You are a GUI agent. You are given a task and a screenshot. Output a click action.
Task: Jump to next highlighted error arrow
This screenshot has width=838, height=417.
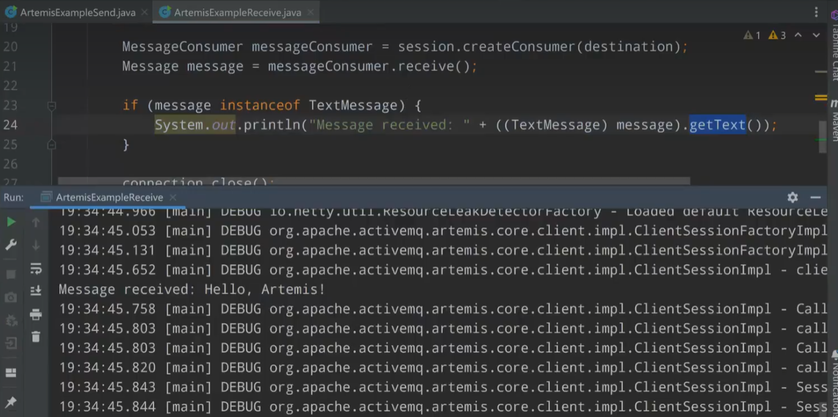point(816,35)
